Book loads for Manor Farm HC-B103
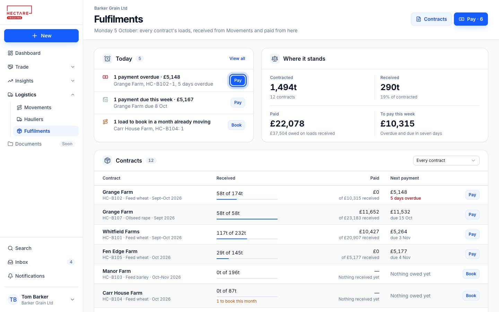 point(471,274)
